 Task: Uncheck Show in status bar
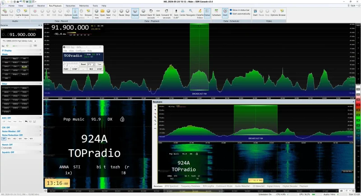click(231, 10)
